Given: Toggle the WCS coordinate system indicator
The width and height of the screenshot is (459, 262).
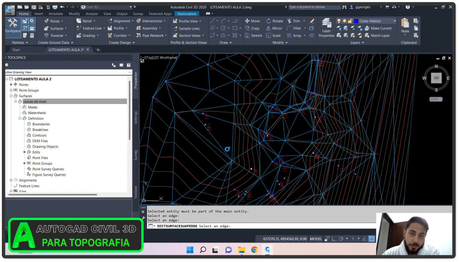Looking at the screenshot, I should point(436,99).
